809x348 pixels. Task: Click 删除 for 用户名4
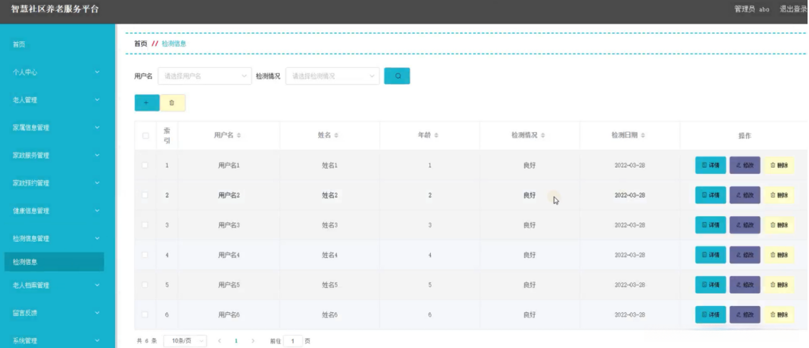coord(778,255)
